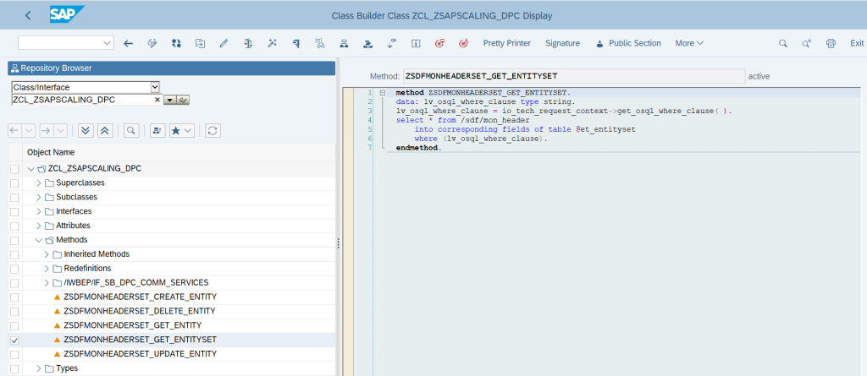Viewport: 867px width, 376px height.
Task: Open the Class Documentation info icon
Action: coord(417,43)
